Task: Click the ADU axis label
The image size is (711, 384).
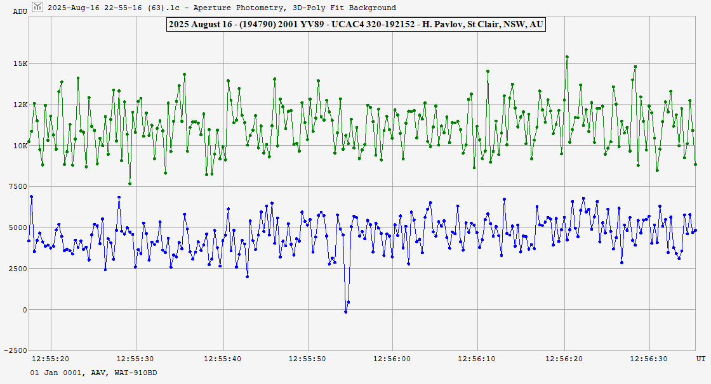Action: pos(20,12)
